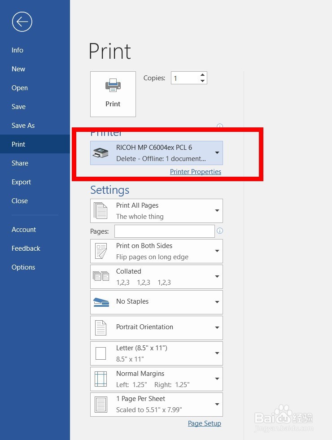Click the Normal Margins icon
332x440 pixels.
click(x=100, y=379)
